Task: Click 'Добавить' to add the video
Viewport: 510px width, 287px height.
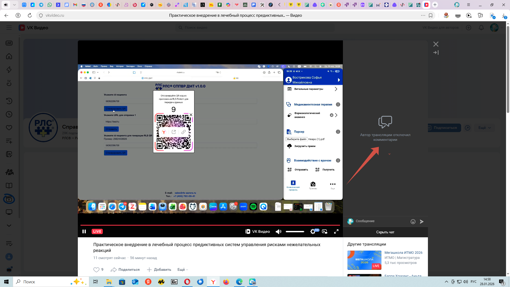Action: point(159,269)
